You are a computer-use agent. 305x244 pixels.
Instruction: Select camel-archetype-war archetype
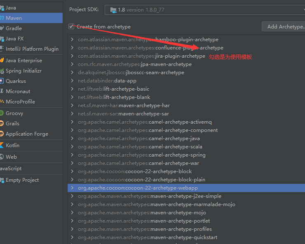tap(186, 163)
